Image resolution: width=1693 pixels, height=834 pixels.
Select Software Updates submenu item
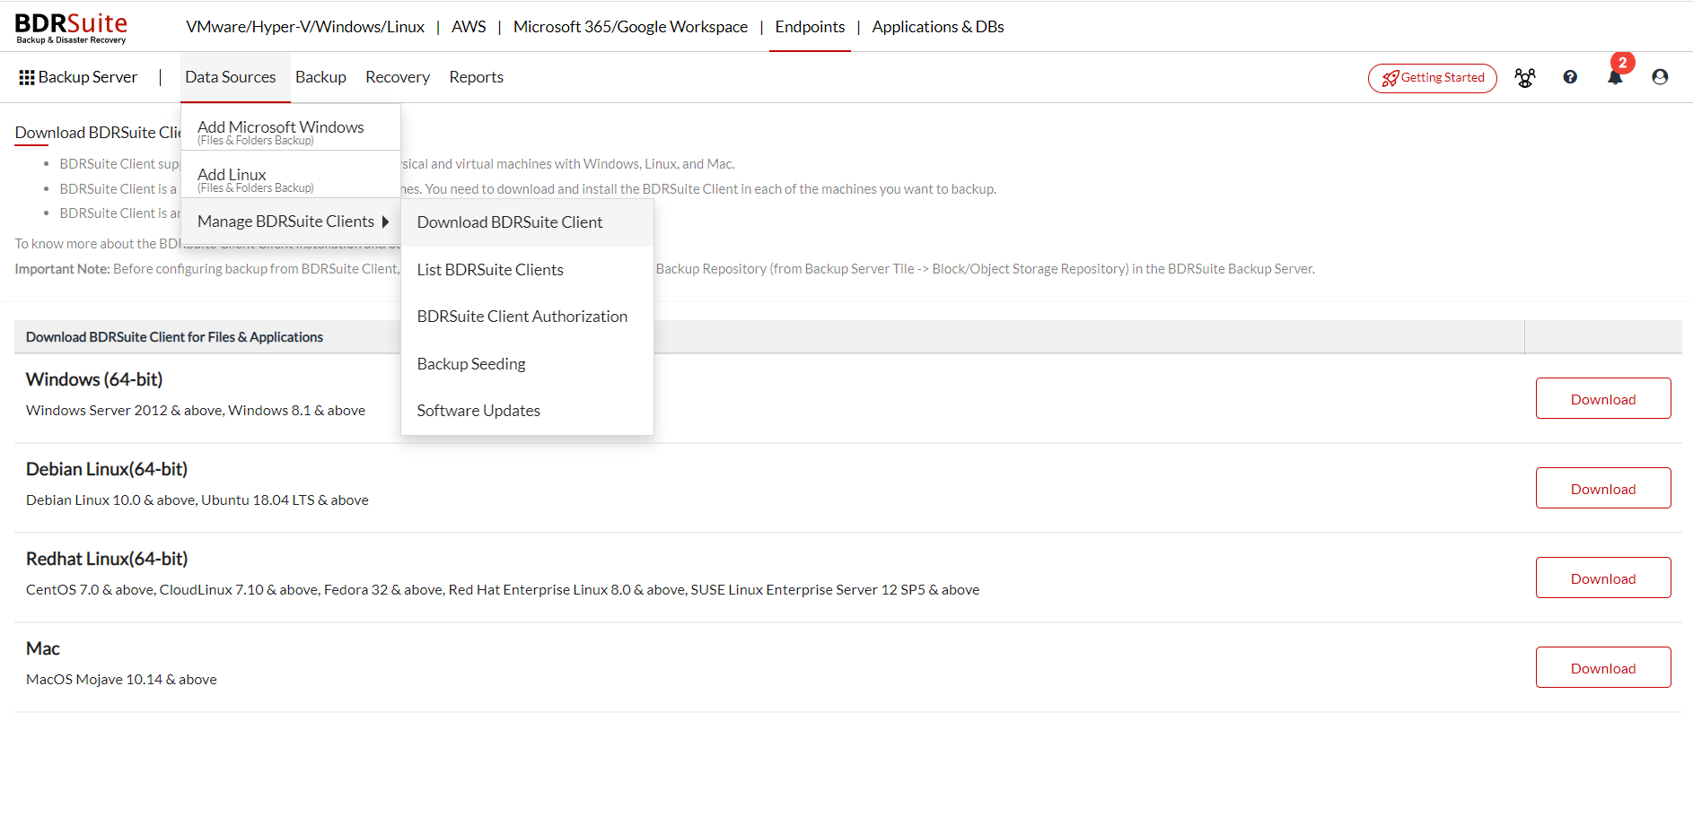(x=527, y=411)
